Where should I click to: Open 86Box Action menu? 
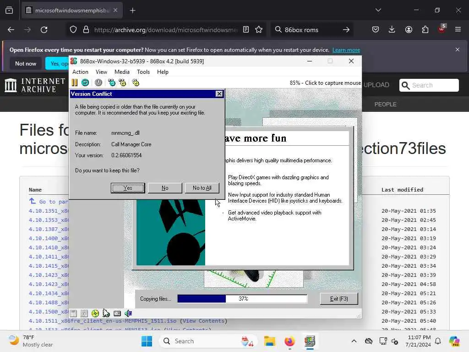point(80,72)
